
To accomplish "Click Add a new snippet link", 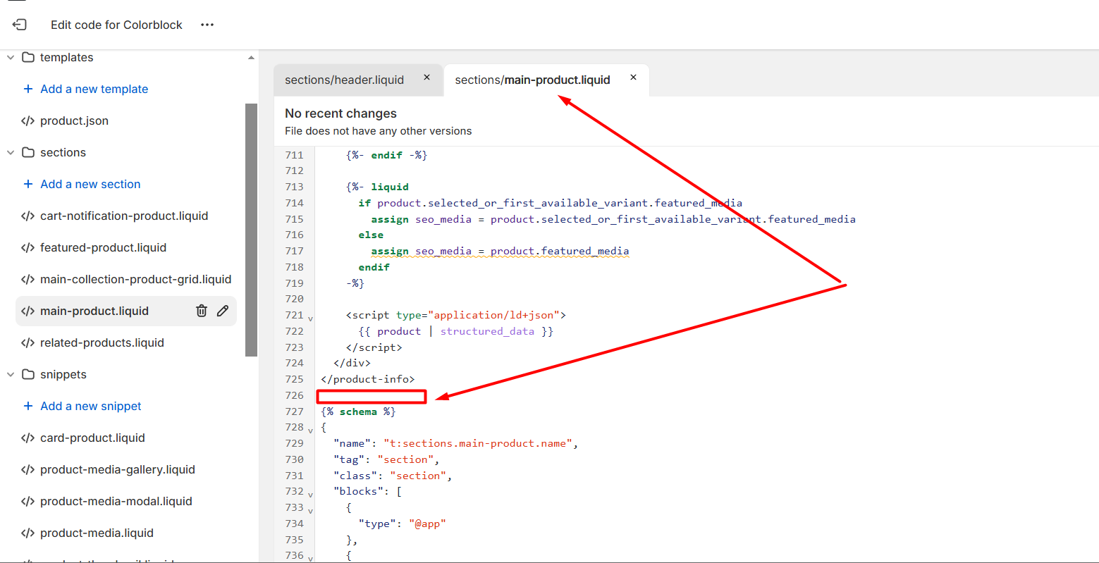I will (91, 406).
